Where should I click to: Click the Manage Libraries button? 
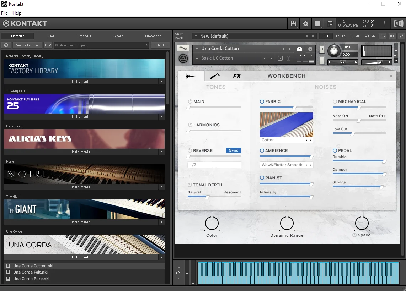pos(27,45)
